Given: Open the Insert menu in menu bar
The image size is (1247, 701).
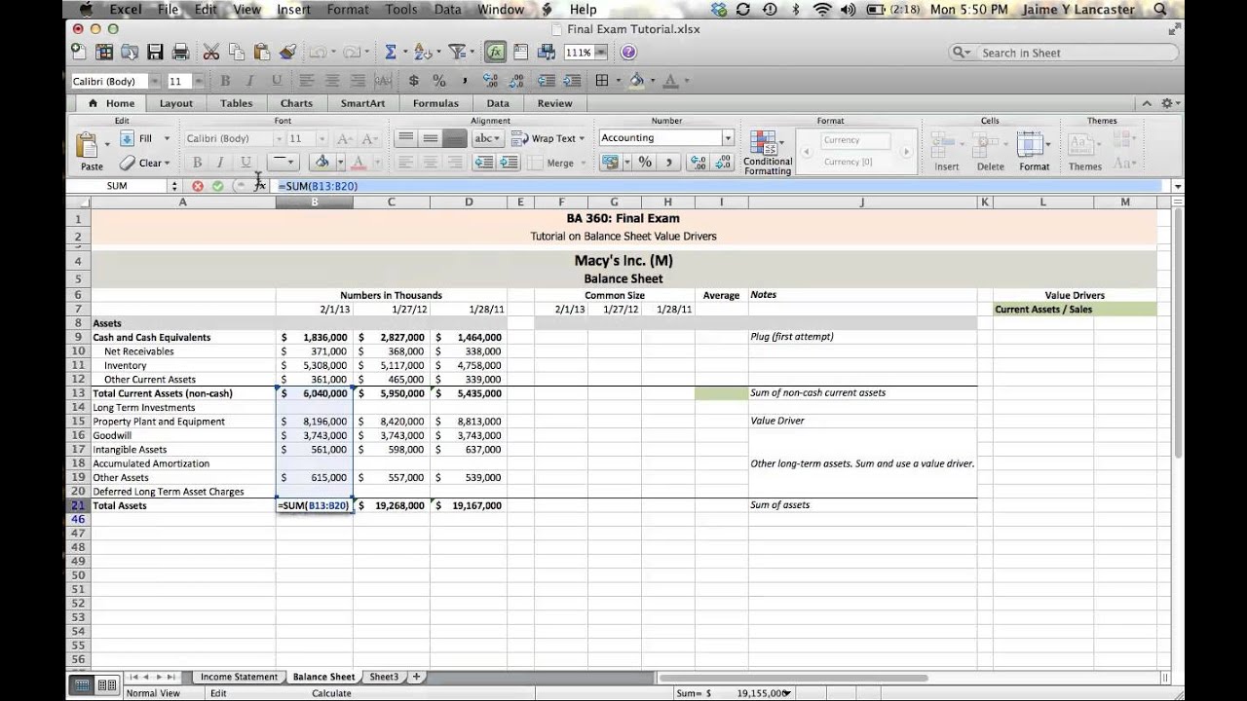Looking at the screenshot, I should (293, 10).
